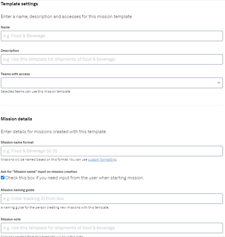Select the Mission name format field

tap(112, 151)
